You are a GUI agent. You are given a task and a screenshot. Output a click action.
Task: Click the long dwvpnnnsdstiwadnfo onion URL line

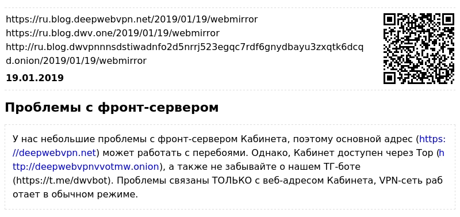[185, 47]
